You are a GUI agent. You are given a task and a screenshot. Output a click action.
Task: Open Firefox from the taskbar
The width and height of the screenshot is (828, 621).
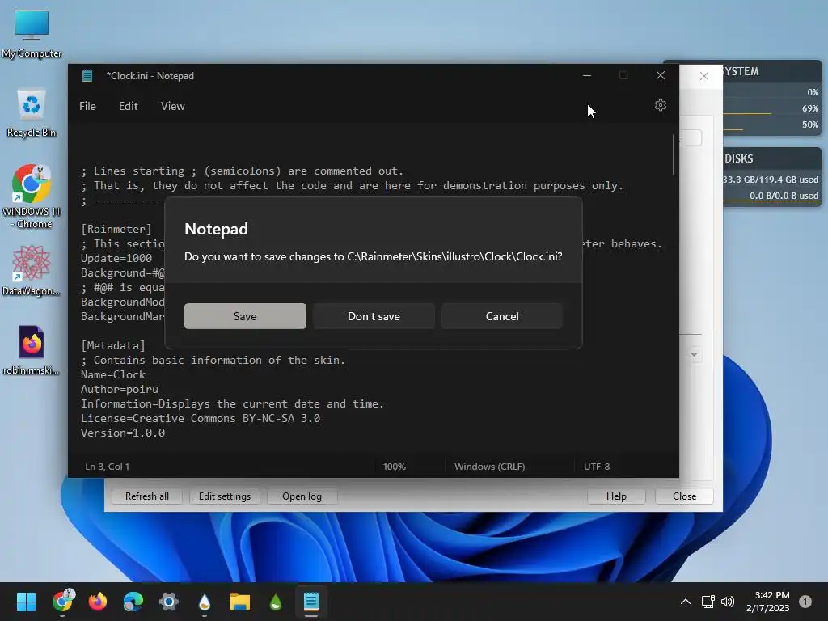(98, 602)
